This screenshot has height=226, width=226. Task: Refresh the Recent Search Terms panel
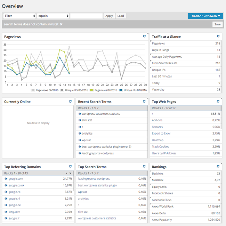(144, 101)
